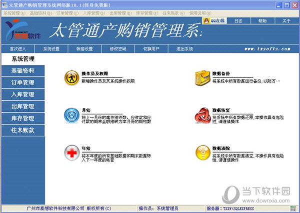
Task: Open the 日志 button
Action: [238, 21]
